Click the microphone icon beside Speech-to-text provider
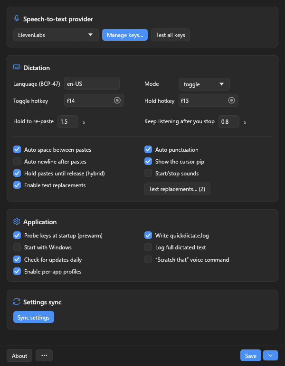Viewport: 285px width, 366px height. (17, 18)
